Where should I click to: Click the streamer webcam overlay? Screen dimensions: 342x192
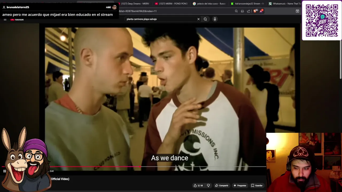[304, 162]
